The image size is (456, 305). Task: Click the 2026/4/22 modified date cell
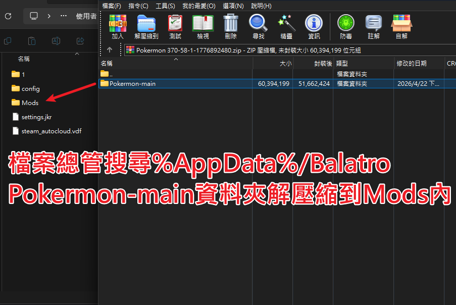click(x=418, y=84)
